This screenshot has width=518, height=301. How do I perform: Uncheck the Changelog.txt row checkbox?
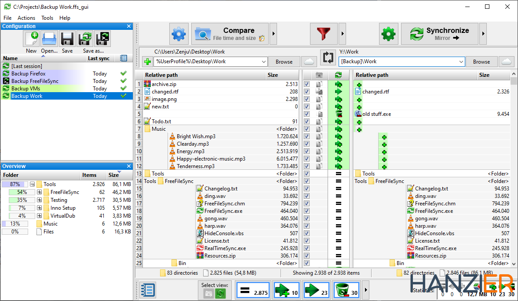pos(307,189)
